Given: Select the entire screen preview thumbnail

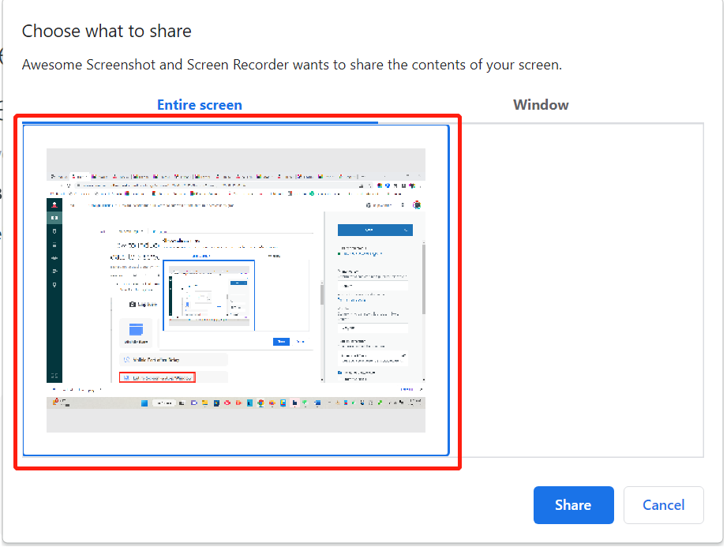Looking at the screenshot, I should coord(235,290).
